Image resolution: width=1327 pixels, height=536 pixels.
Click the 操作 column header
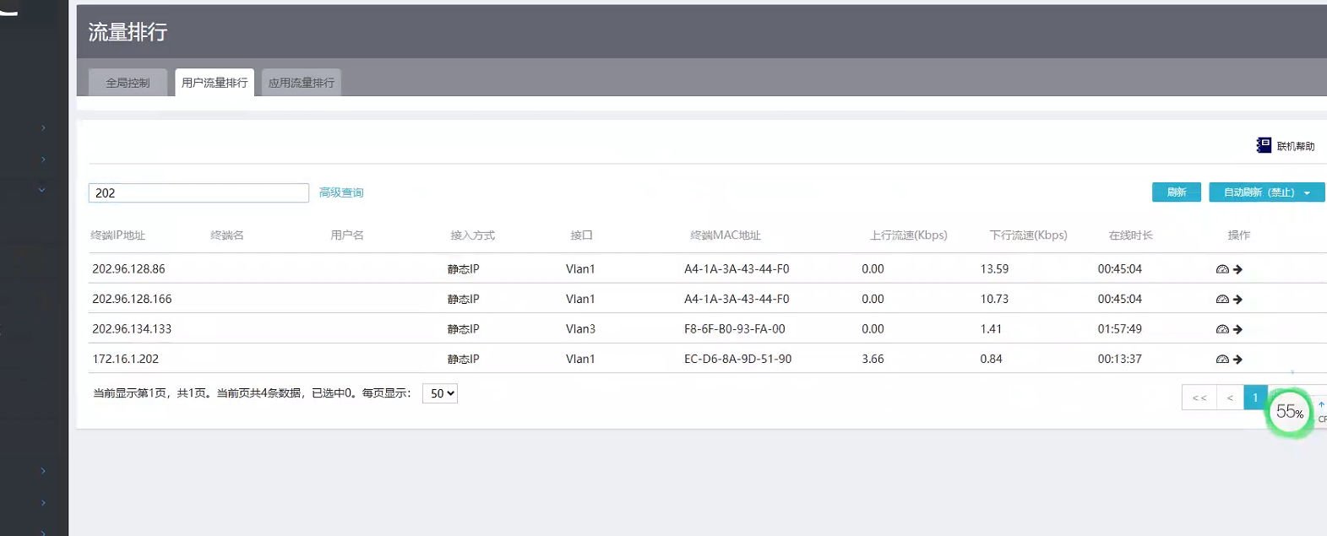pos(1239,236)
